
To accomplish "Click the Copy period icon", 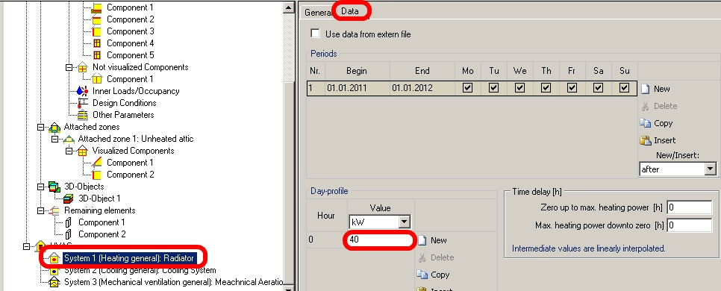I will 645,123.
